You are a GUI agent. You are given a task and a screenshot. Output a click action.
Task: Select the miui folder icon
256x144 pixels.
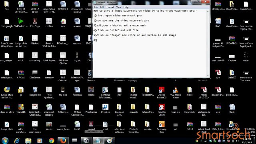click(x=7, y=6)
